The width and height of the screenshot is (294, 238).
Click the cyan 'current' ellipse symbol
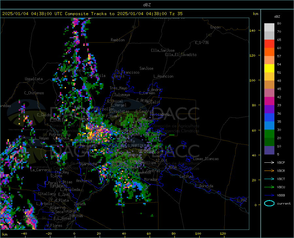(269, 203)
